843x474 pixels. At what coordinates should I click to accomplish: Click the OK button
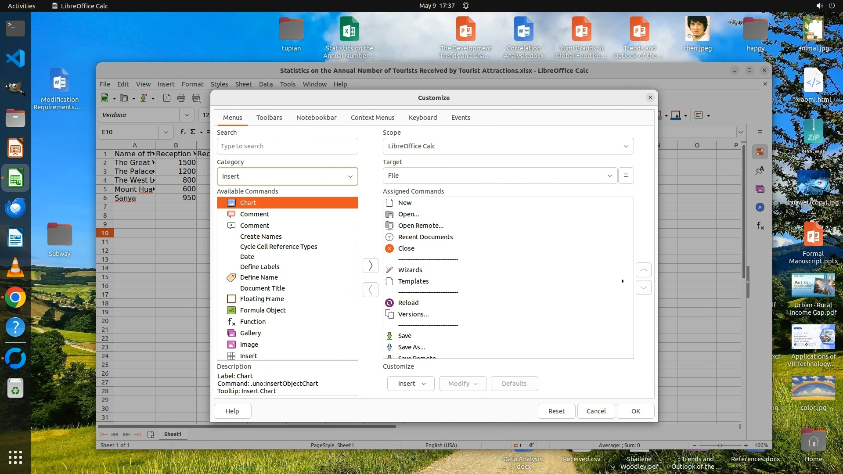pyautogui.click(x=635, y=411)
